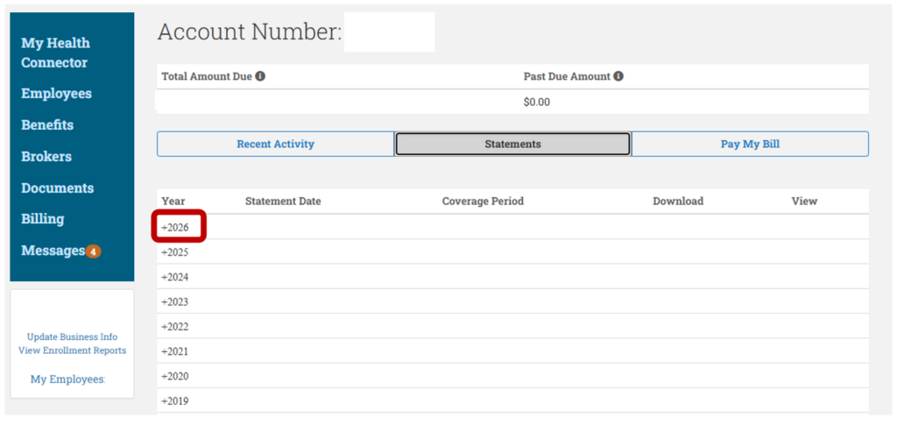The image size is (897, 424).
Task: Click the Statement Date column header
Action: (283, 201)
